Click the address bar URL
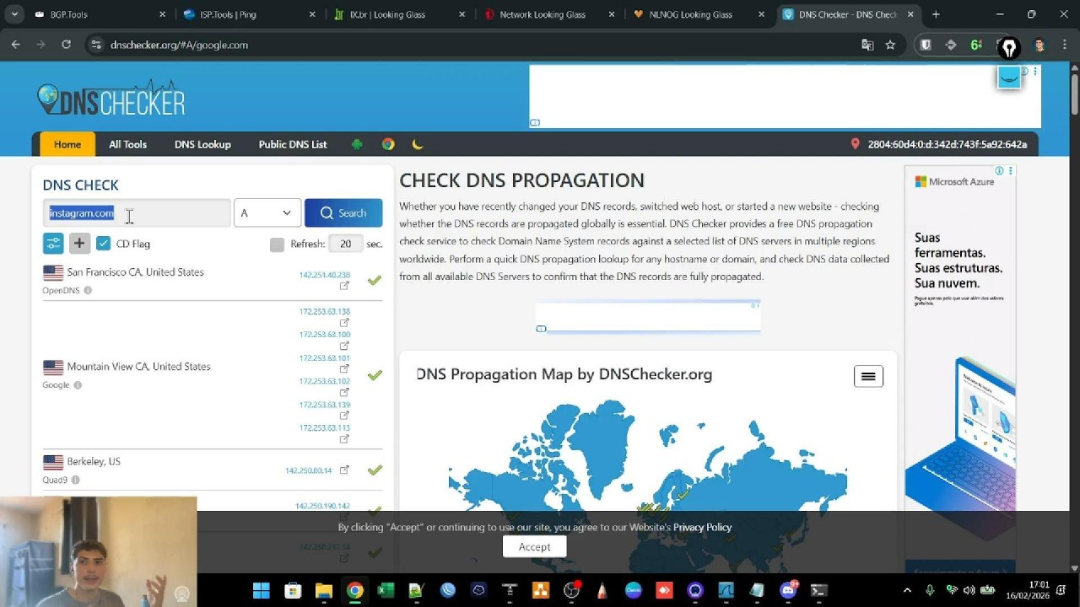The height and width of the screenshot is (607, 1080). click(179, 45)
